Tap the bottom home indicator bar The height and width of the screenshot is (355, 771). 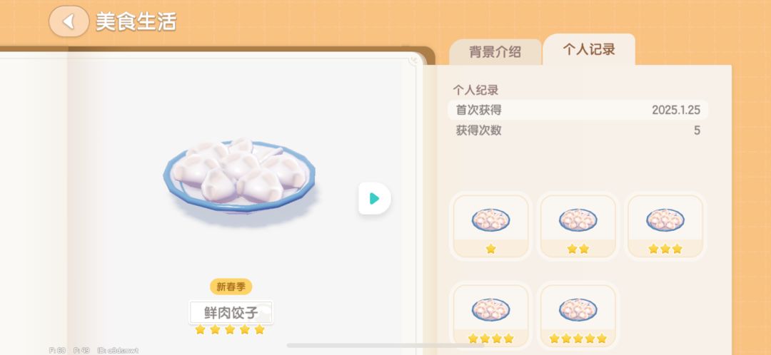click(385, 346)
